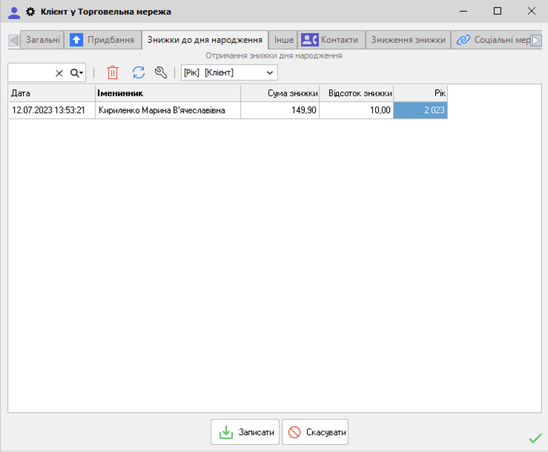The height and width of the screenshot is (452, 548).
Task: Click the discount amount cell 149,90
Action: [280, 110]
